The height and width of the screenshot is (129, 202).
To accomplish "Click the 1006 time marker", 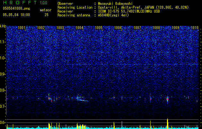I will coord(118,27).
